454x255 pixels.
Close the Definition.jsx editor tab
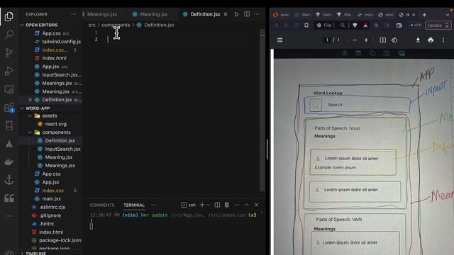click(226, 14)
